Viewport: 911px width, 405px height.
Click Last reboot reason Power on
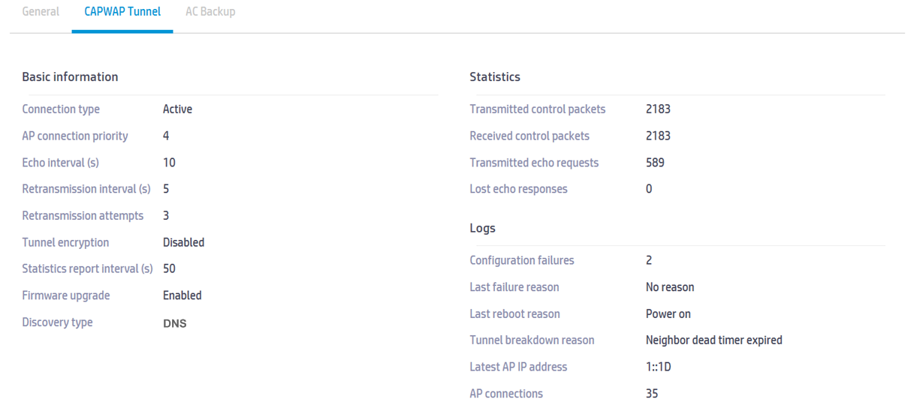click(668, 313)
